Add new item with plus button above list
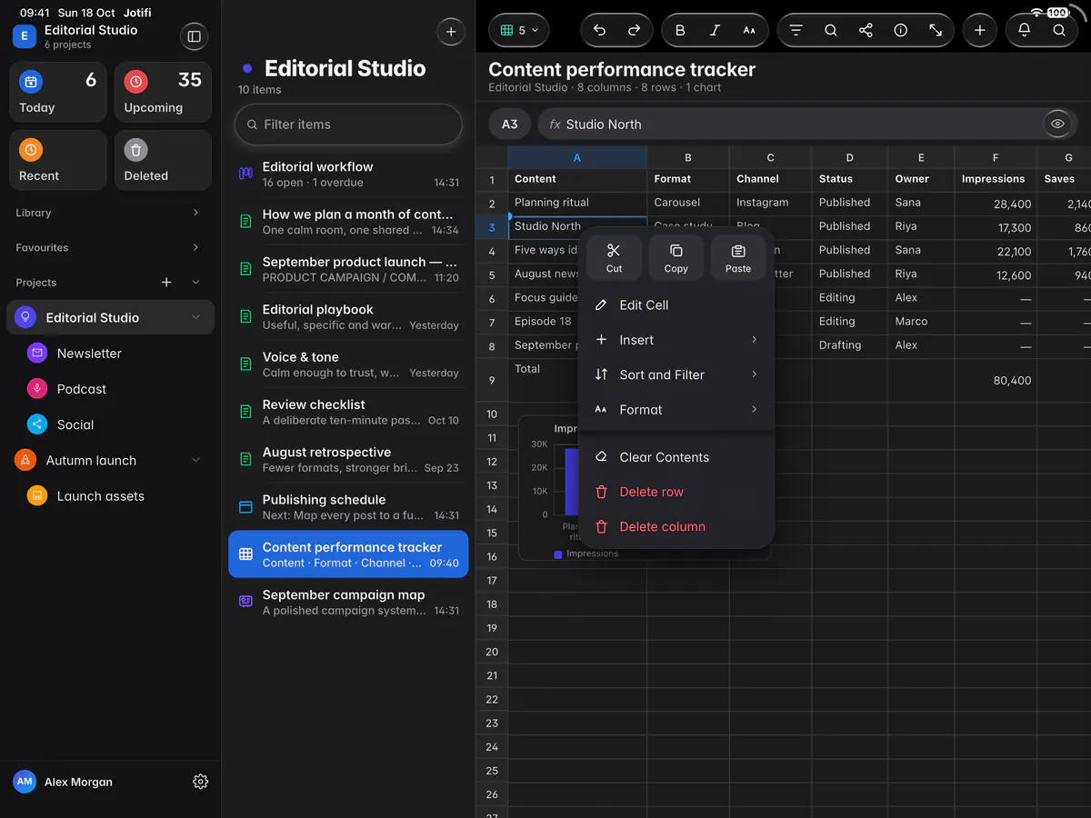 [451, 32]
